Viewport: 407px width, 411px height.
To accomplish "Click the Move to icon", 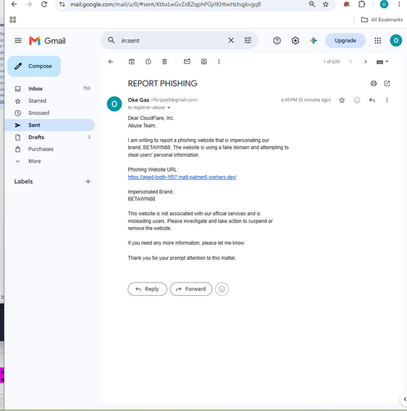I will (x=203, y=62).
